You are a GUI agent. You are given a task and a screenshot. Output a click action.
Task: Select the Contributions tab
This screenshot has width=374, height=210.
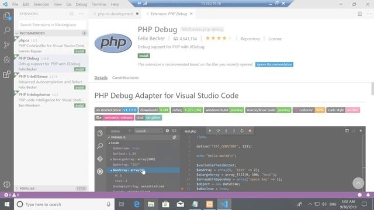coord(126,78)
